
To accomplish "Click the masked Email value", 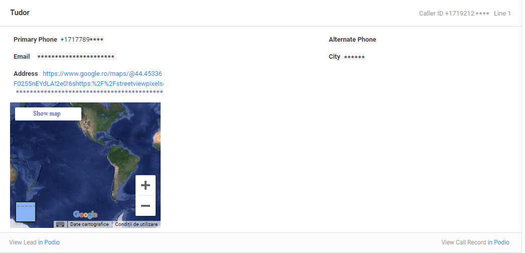I will (x=76, y=57).
